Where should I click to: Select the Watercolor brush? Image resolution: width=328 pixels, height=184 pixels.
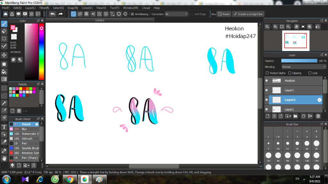(24, 134)
